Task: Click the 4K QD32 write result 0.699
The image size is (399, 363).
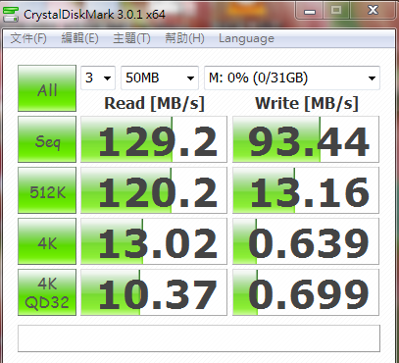Action: (306, 292)
